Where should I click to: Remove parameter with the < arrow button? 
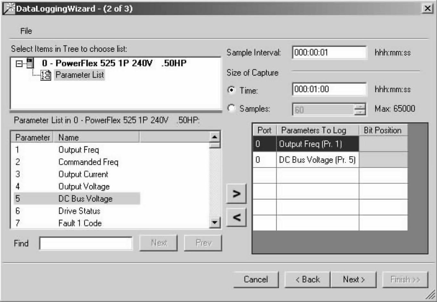click(236, 217)
